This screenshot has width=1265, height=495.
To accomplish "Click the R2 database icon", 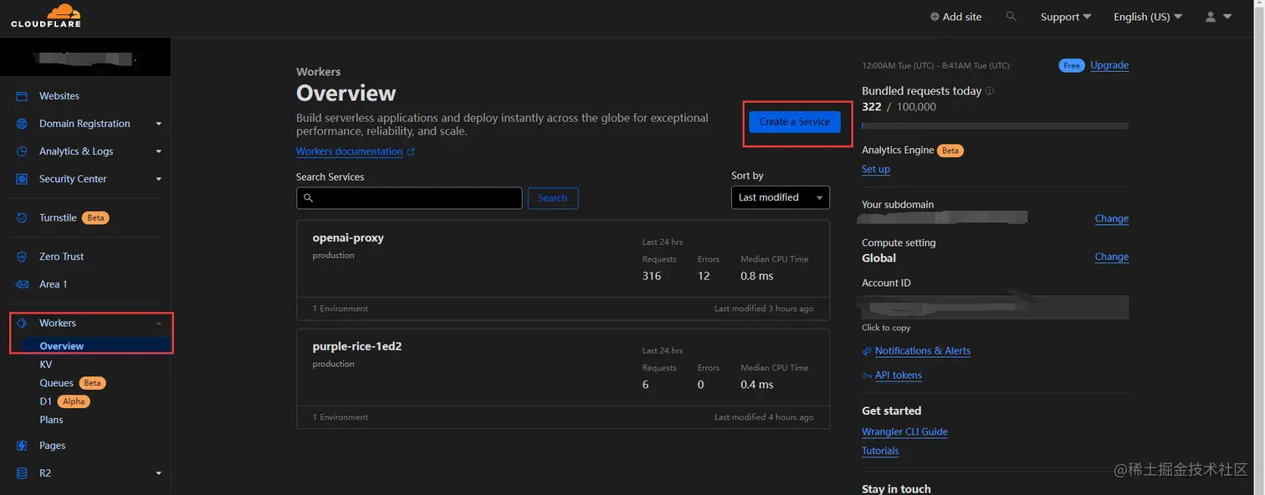I will pos(23,473).
